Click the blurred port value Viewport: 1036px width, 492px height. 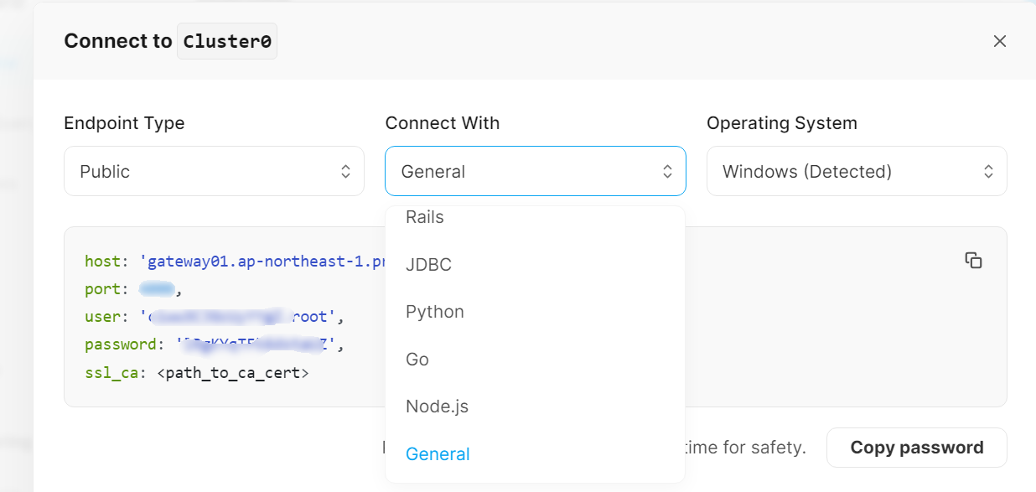coord(157,289)
